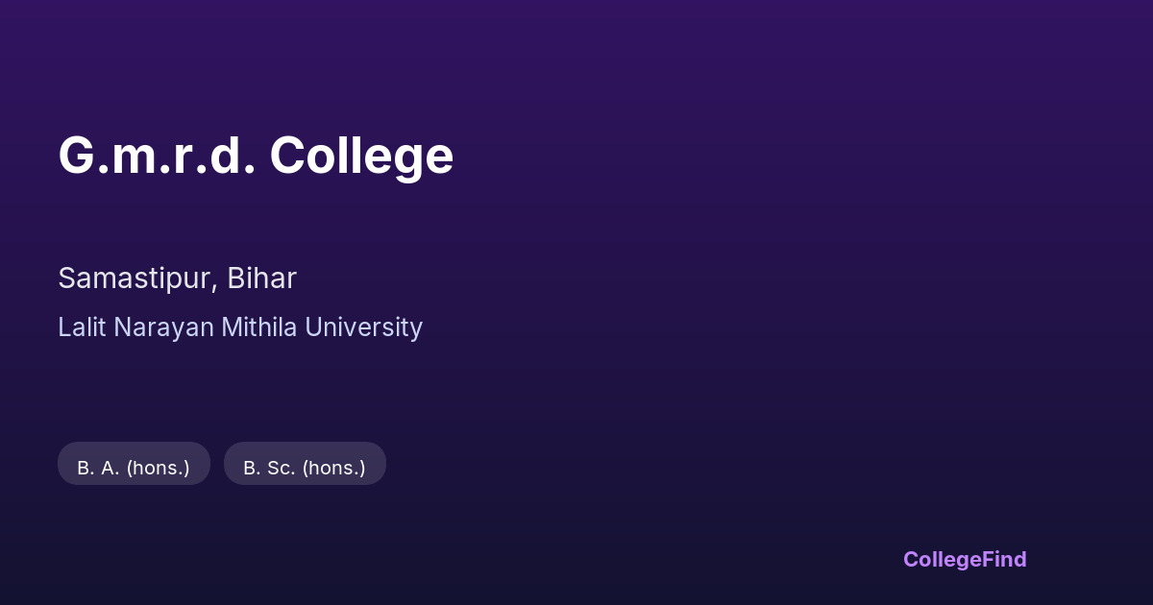Click "(hons.)" in the B. Sc. chip

tap(333, 468)
